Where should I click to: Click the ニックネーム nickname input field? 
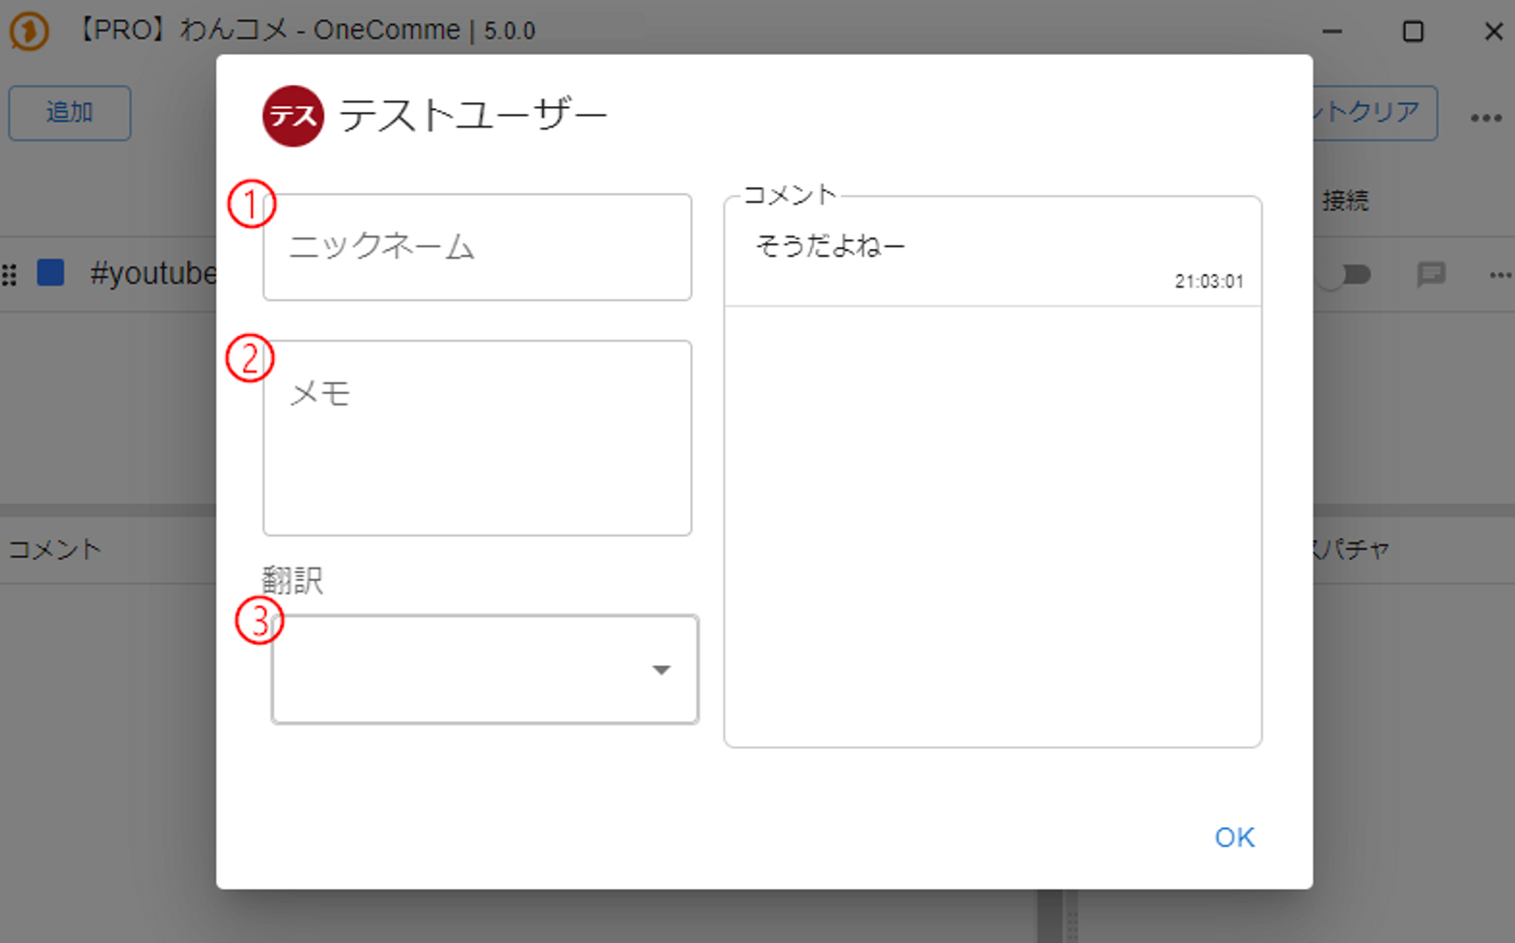tap(477, 248)
